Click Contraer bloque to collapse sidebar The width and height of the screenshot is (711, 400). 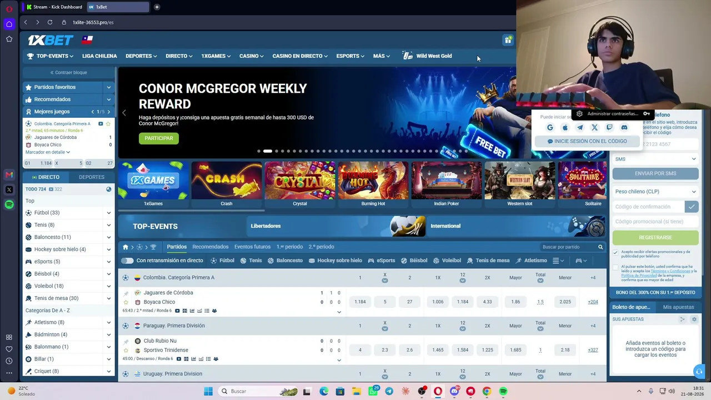[x=68, y=73]
